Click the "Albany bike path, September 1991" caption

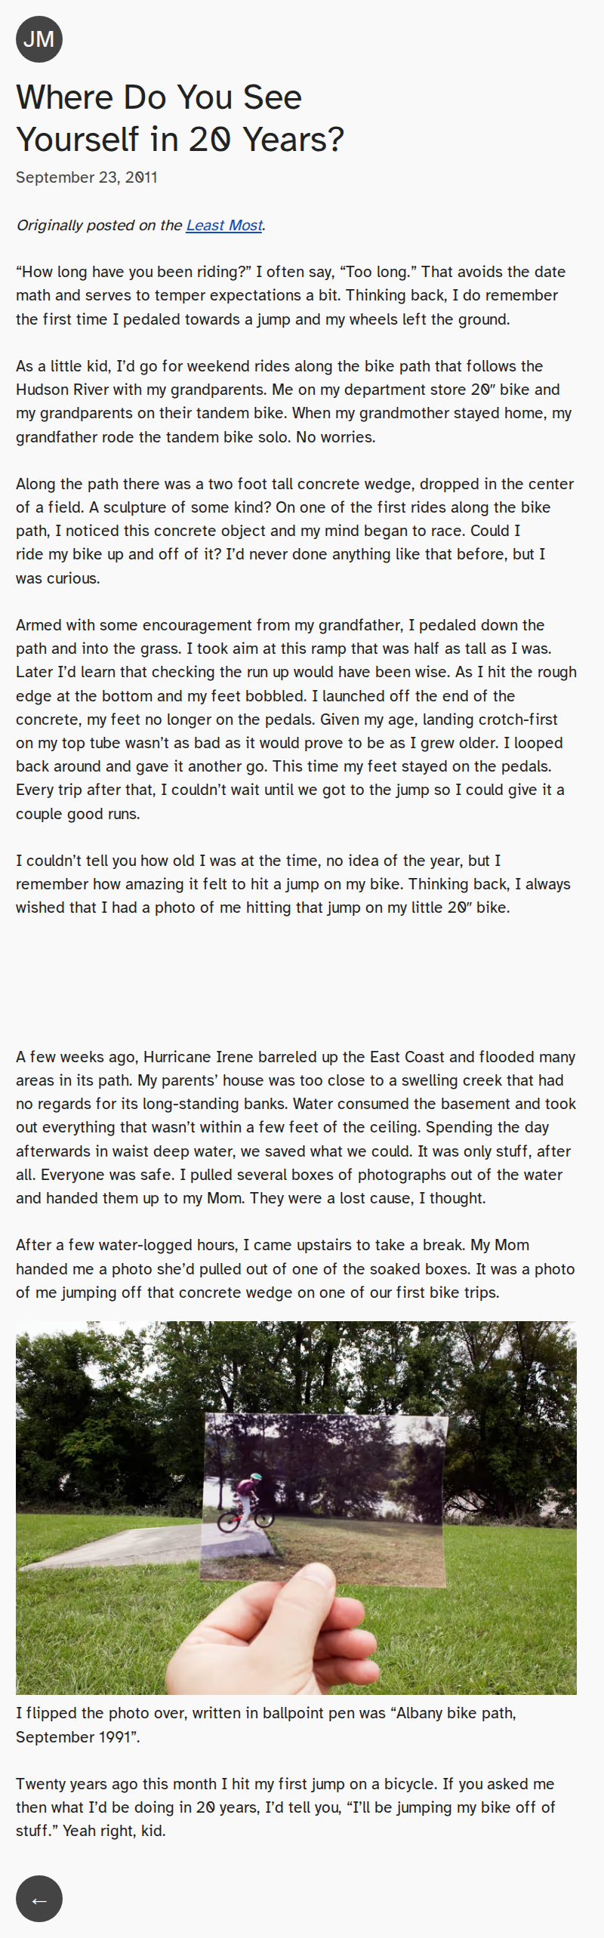(x=266, y=1724)
